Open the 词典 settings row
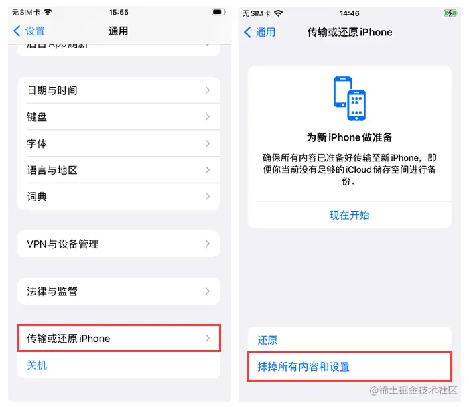The image size is (469, 407). pos(119,197)
